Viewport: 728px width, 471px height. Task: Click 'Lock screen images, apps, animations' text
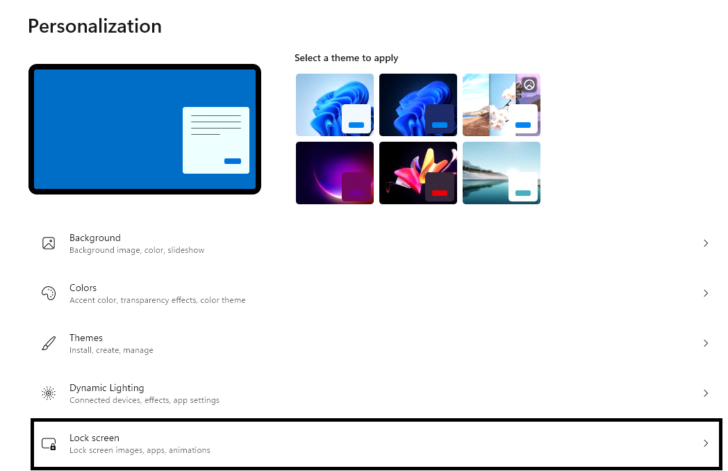pos(140,451)
